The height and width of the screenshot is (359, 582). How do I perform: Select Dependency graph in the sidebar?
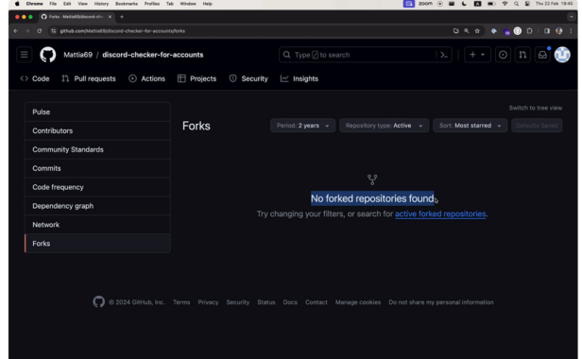pyautogui.click(x=97, y=206)
